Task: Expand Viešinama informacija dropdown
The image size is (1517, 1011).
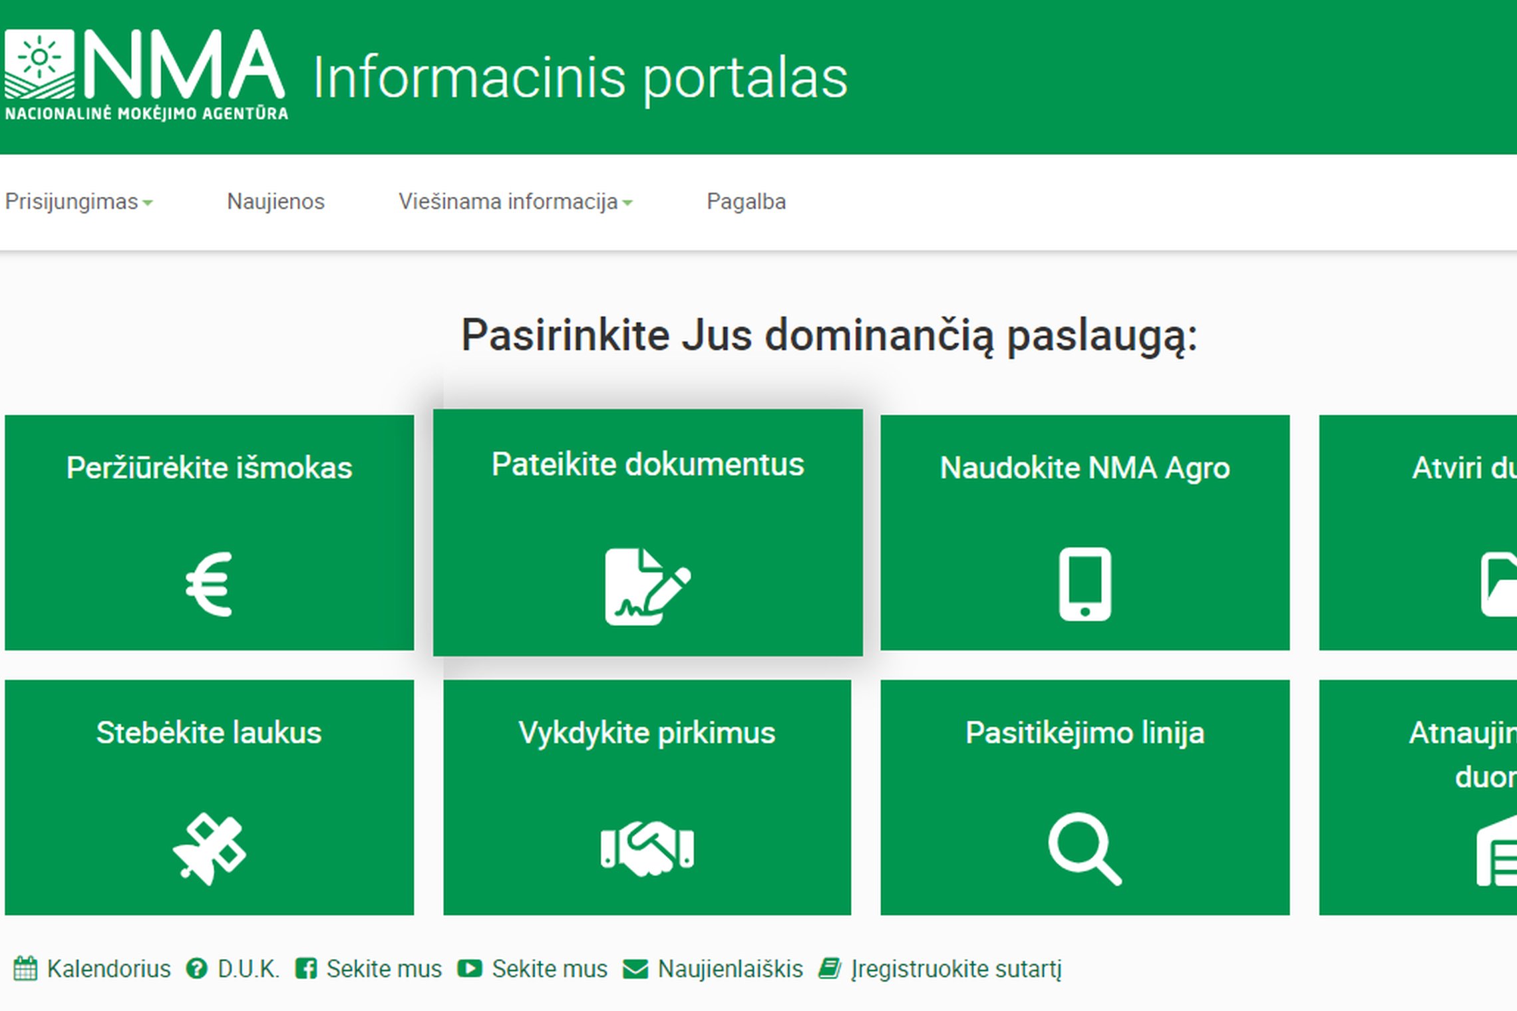Action: point(515,202)
